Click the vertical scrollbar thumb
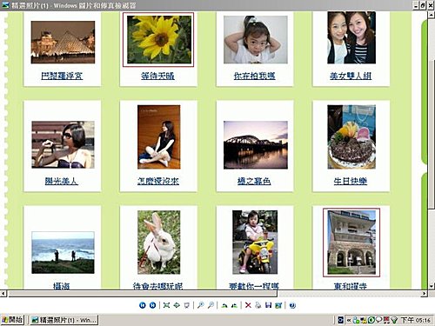This screenshot has width=435, height=326. tap(432, 135)
